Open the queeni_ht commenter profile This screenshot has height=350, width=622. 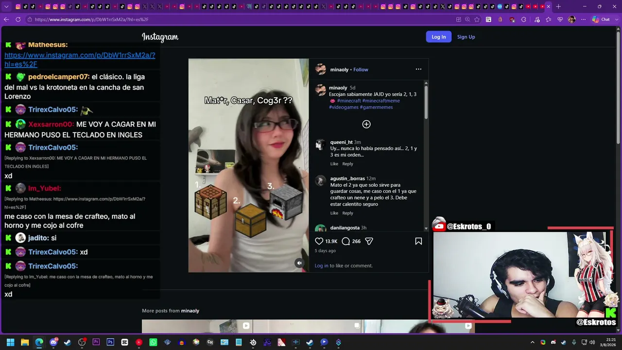pyautogui.click(x=342, y=142)
